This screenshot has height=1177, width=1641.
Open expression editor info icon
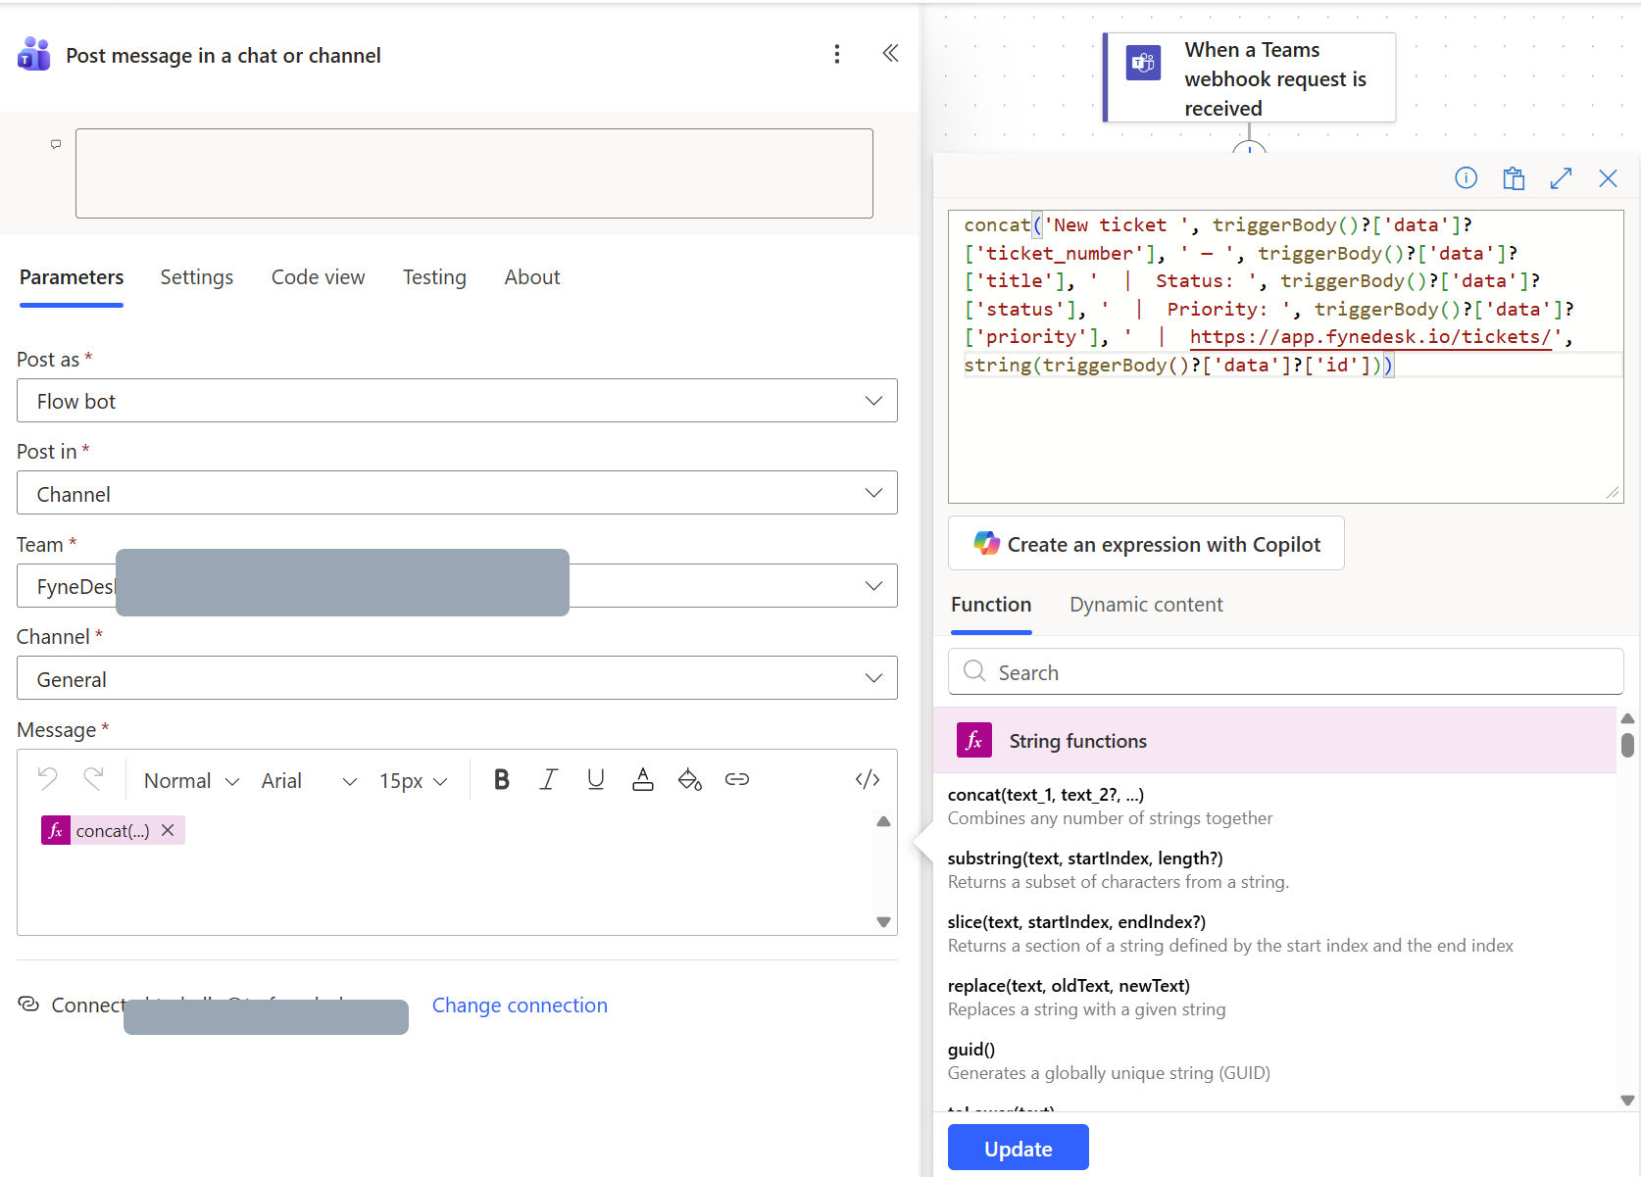pos(1466,177)
